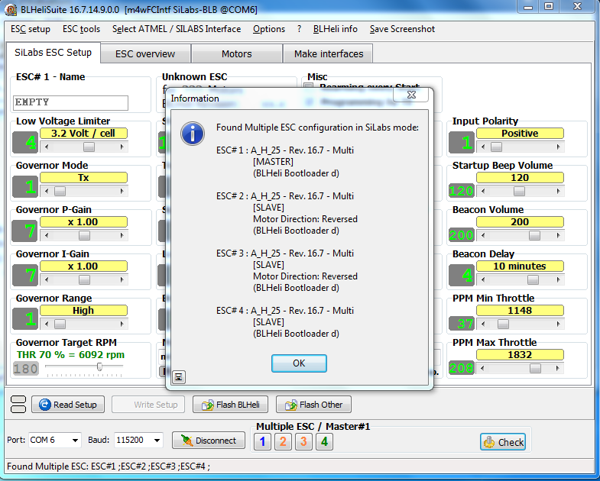Click the stacked ESC rectangles icon beside Read Setup
This screenshot has height=481, width=600.
point(18,404)
